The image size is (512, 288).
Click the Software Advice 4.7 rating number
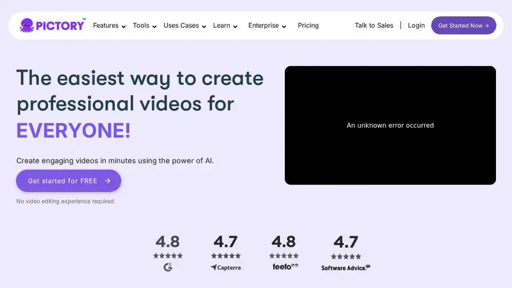click(x=346, y=242)
